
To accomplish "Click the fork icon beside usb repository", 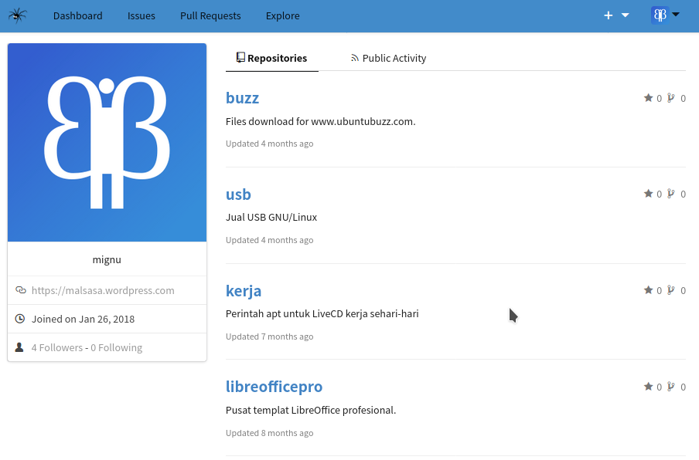I will (671, 194).
